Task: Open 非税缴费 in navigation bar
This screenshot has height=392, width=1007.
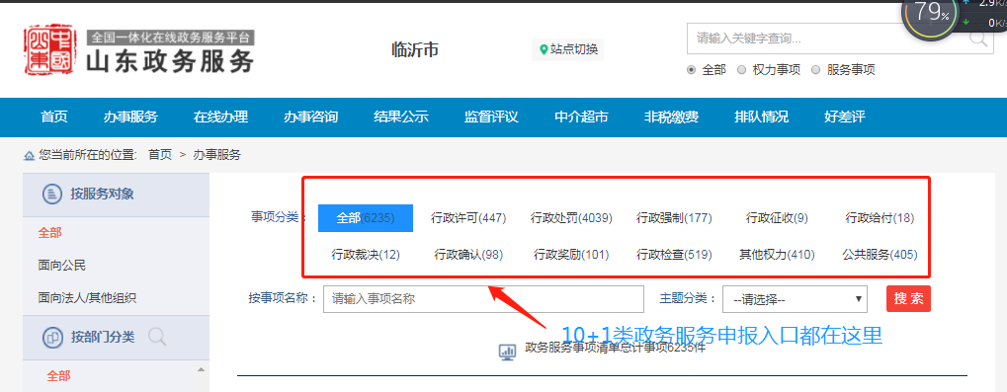Action: [x=671, y=117]
